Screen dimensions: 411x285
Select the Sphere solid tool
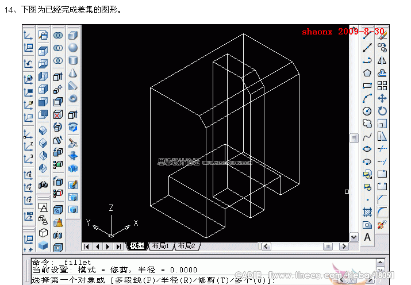73,48
